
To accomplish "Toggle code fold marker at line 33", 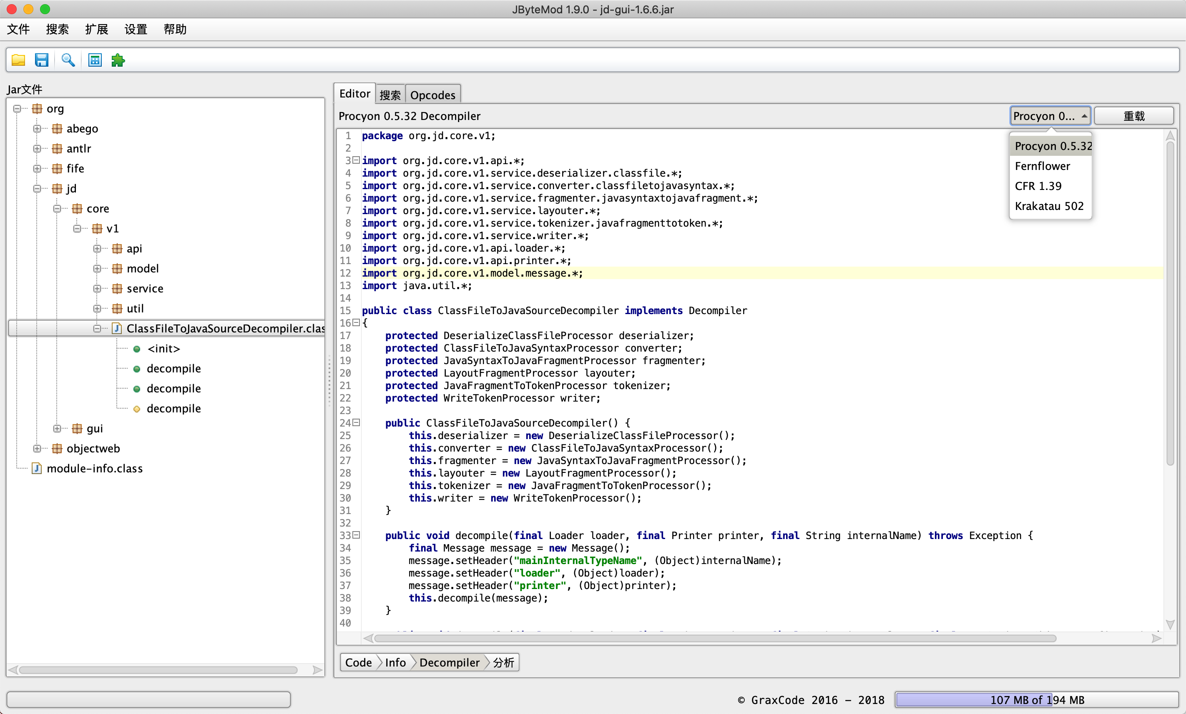I will [x=356, y=535].
